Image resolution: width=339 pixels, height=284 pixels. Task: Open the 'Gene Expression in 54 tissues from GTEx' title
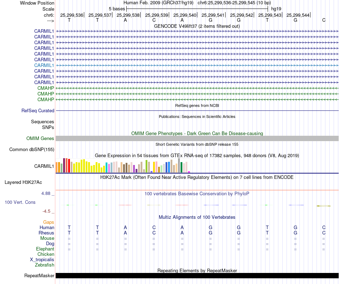click(x=197, y=155)
